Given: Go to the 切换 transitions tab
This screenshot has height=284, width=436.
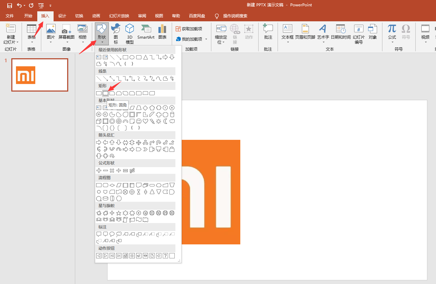Looking at the screenshot, I should pyautogui.click(x=79, y=16).
